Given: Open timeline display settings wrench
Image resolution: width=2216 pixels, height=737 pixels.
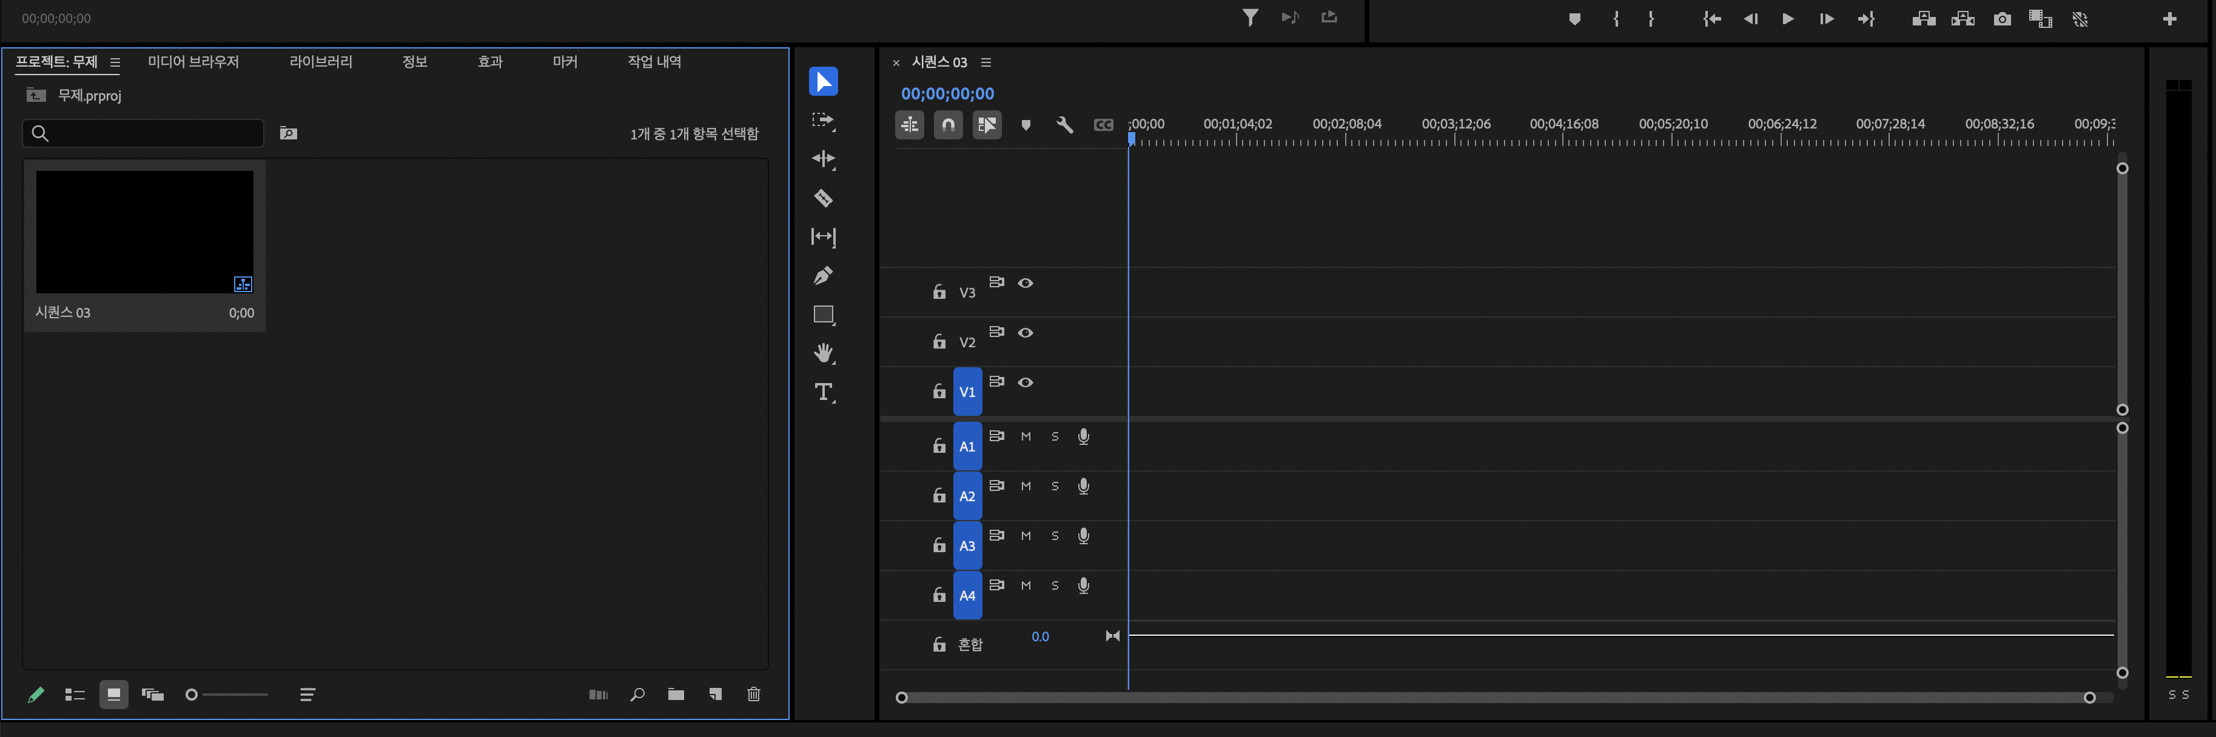Looking at the screenshot, I should tap(1064, 125).
